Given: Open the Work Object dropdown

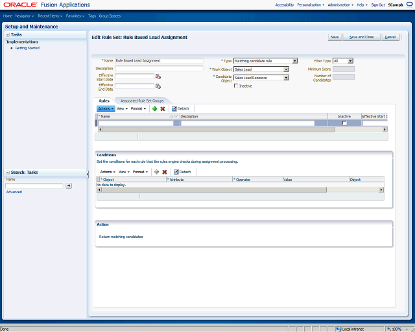Looking at the screenshot, I should click(x=286, y=69).
